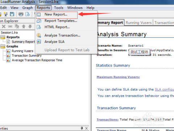Open the Help menu
The image size is (174, 131).
click(90, 8)
